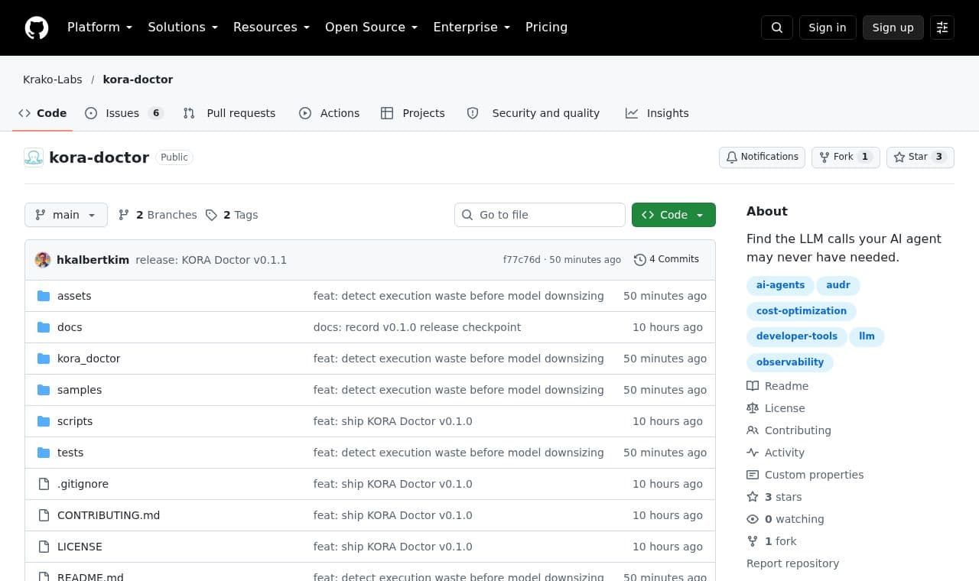Open Activity in About sidebar
This screenshot has height=581, width=979.
[776, 453]
